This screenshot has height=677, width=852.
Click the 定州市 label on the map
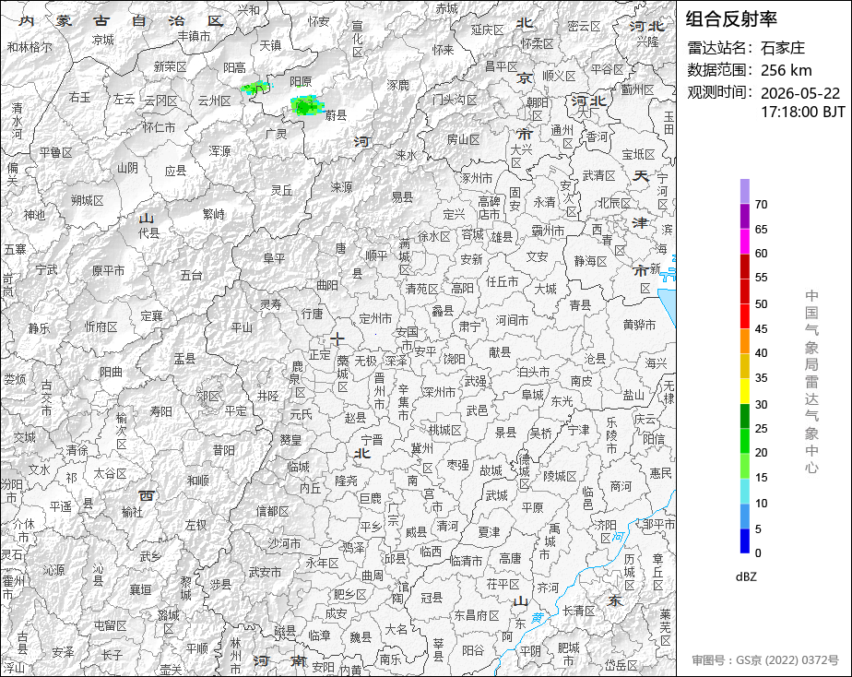375,318
